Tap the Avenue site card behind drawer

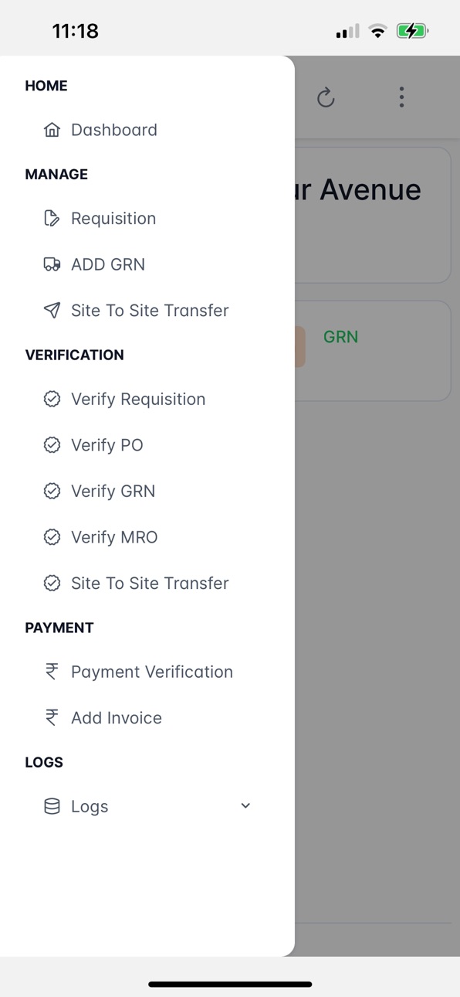click(x=373, y=215)
